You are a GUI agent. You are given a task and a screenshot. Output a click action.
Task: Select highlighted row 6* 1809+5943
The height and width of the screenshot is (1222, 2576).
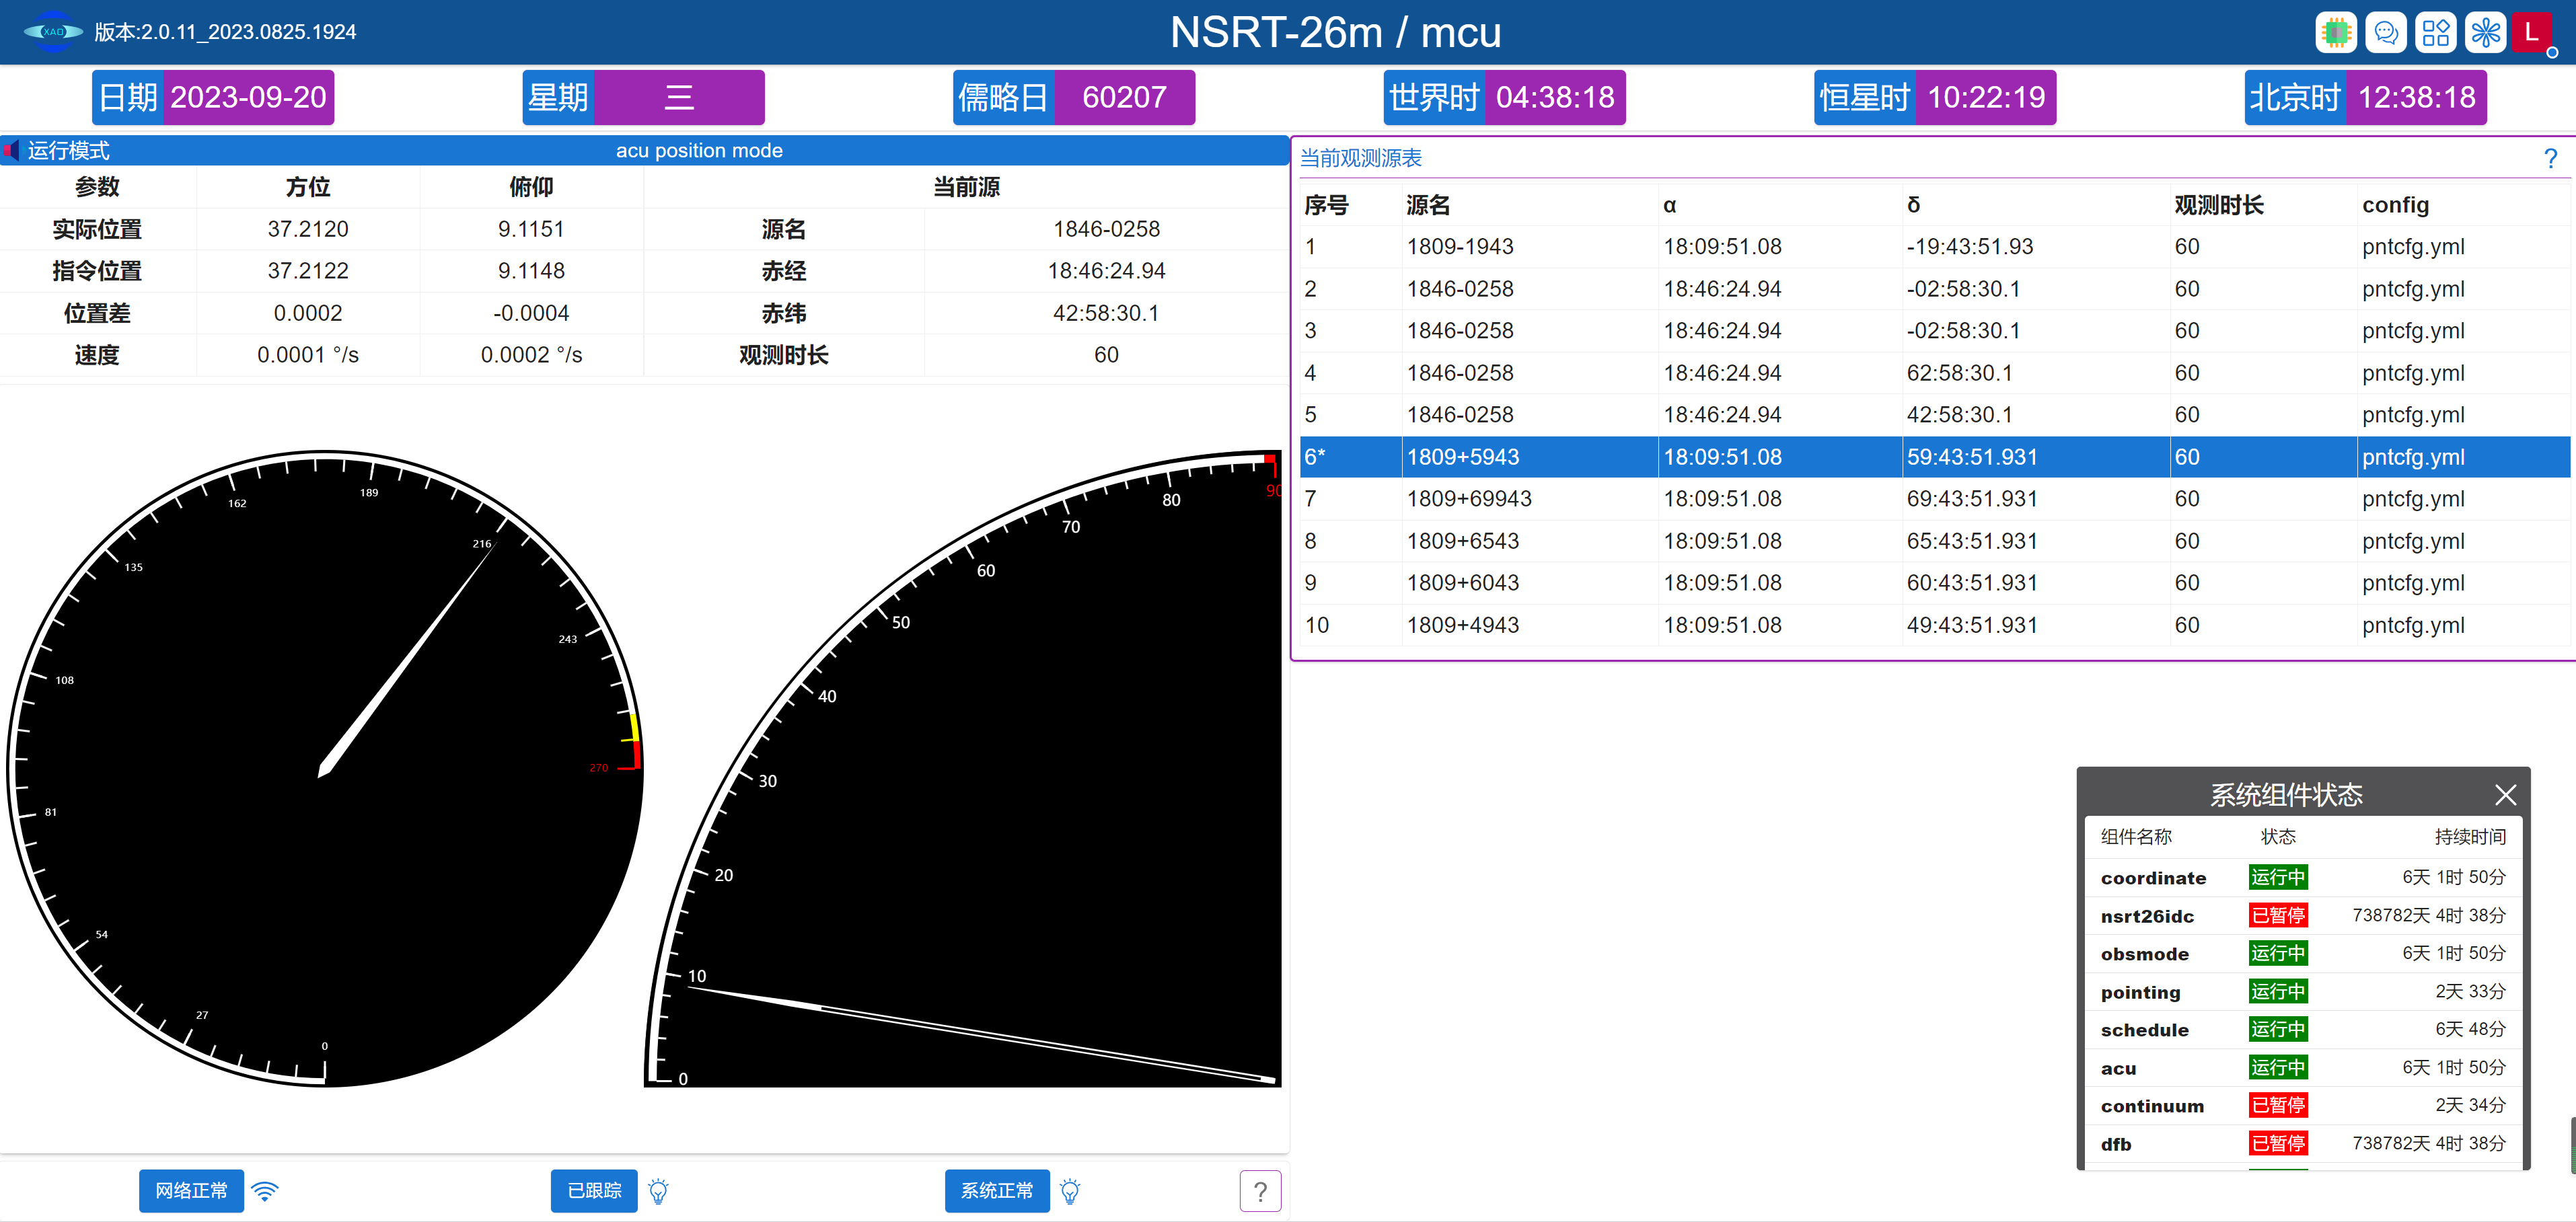[1934, 457]
